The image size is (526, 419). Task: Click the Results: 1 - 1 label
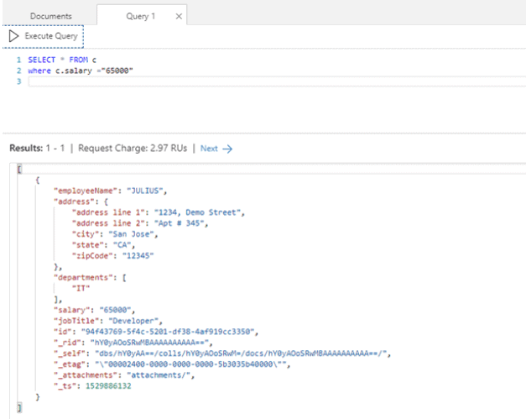37,148
